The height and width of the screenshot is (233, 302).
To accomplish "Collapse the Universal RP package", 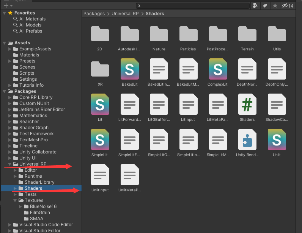I will point(9,164).
